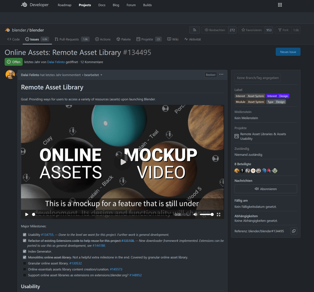The image size is (314, 292).
Task: Switch to the Pull-Requests tab
Action: [x=72, y=39]
